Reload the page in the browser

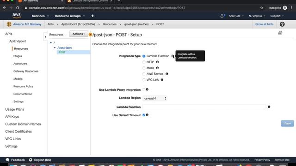point(18,8)
